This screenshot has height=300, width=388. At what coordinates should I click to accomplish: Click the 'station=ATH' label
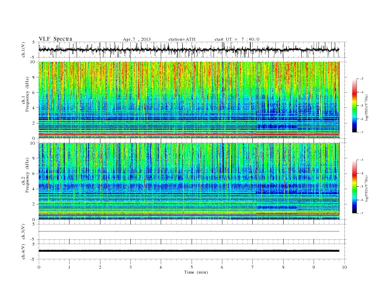(182, 39)
